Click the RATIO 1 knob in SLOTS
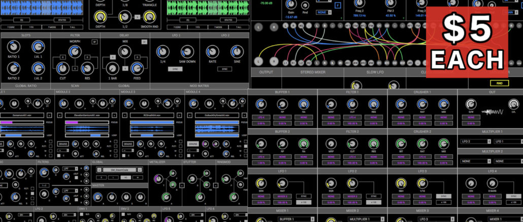Screen dimensions: 523x222 click(13, 47)
